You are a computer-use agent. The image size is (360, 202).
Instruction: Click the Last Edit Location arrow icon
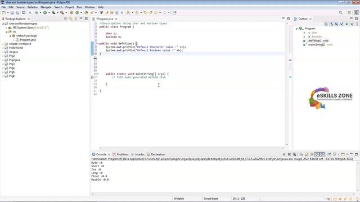[x=145, y=12]
